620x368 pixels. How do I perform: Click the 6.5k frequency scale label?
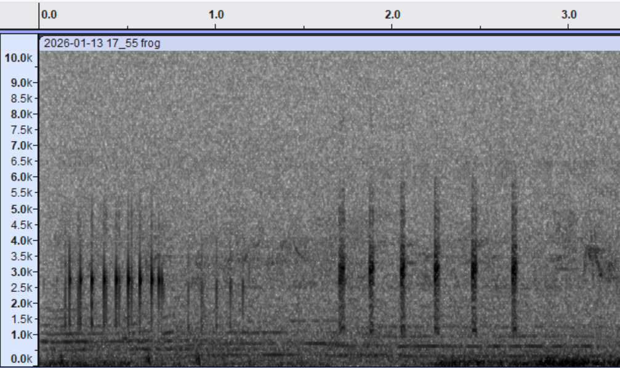coord(22,161)
